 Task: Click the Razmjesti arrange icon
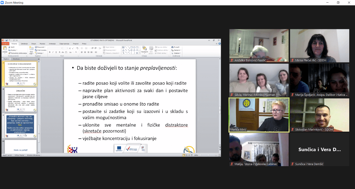tap(145, 49)
